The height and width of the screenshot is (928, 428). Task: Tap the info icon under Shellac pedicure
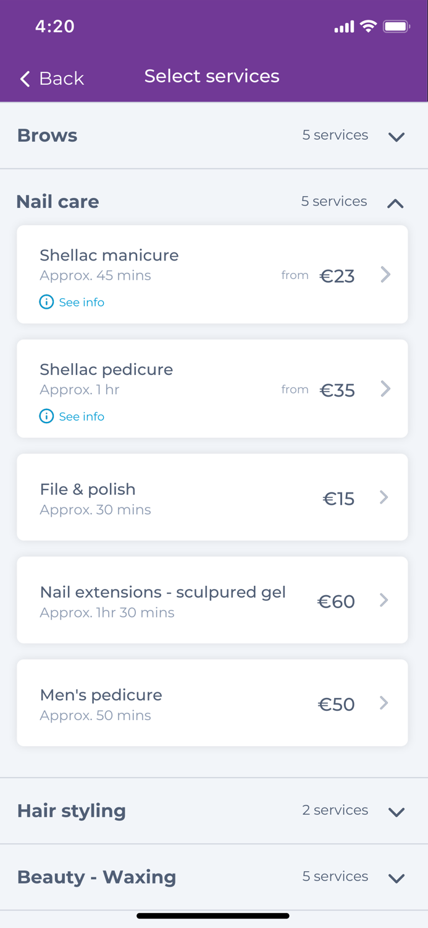coord(46,416)
